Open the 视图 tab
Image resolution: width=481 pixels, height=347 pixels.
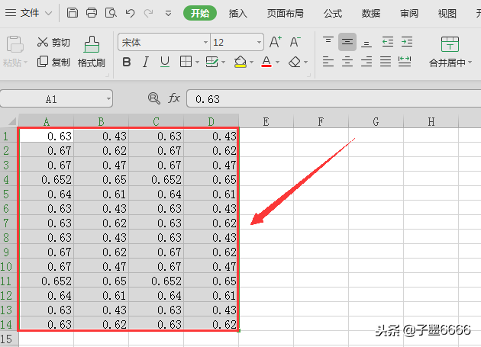point(447,13)
